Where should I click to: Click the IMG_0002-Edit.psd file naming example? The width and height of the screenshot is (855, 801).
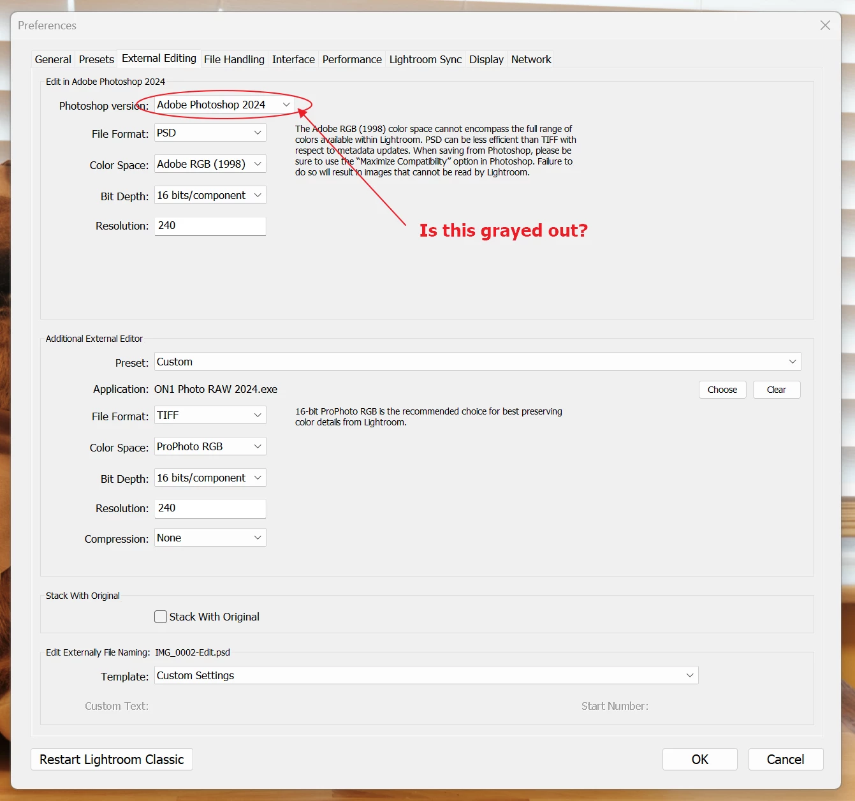coord(193,652)
